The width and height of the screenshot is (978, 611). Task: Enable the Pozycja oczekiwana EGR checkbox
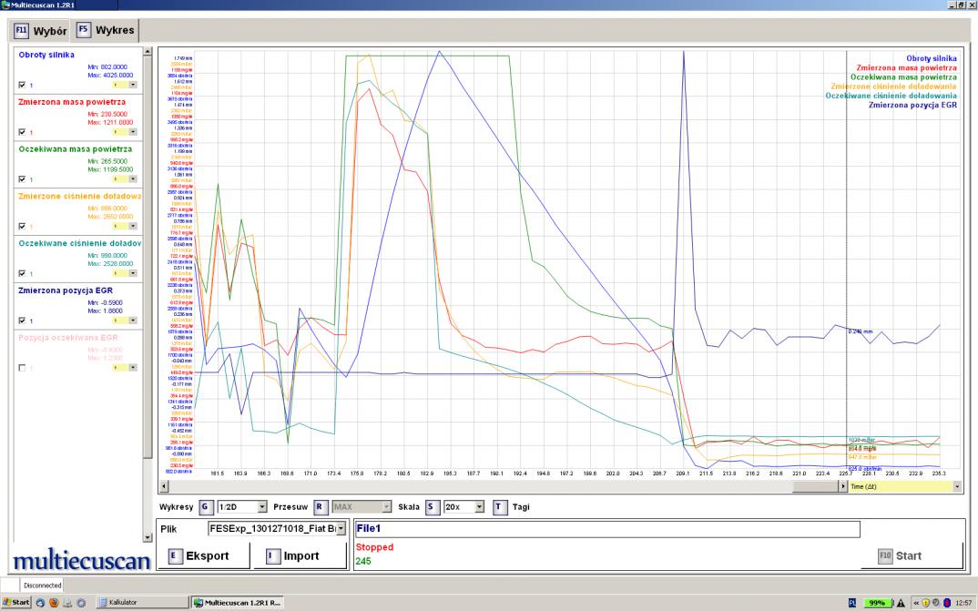[22, 367]
